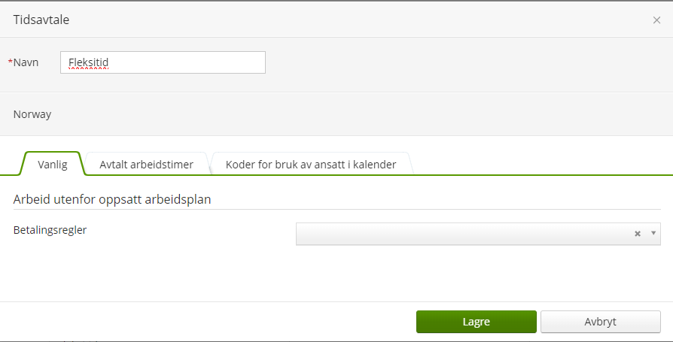Cancel with the Avbryt button

click(600, 322)
